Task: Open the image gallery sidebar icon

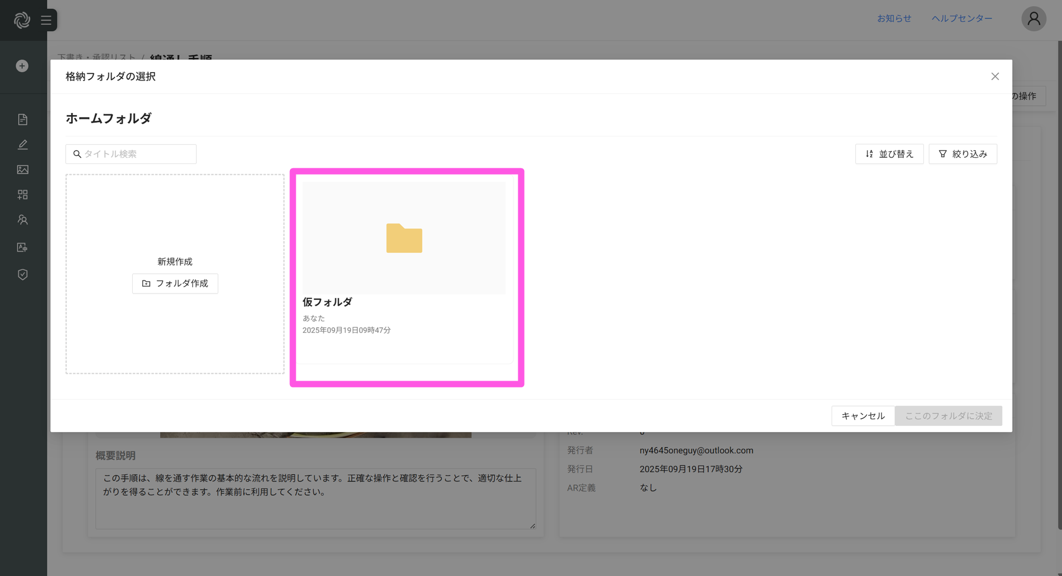Action: pyautogui.click(x=22, y=169)
